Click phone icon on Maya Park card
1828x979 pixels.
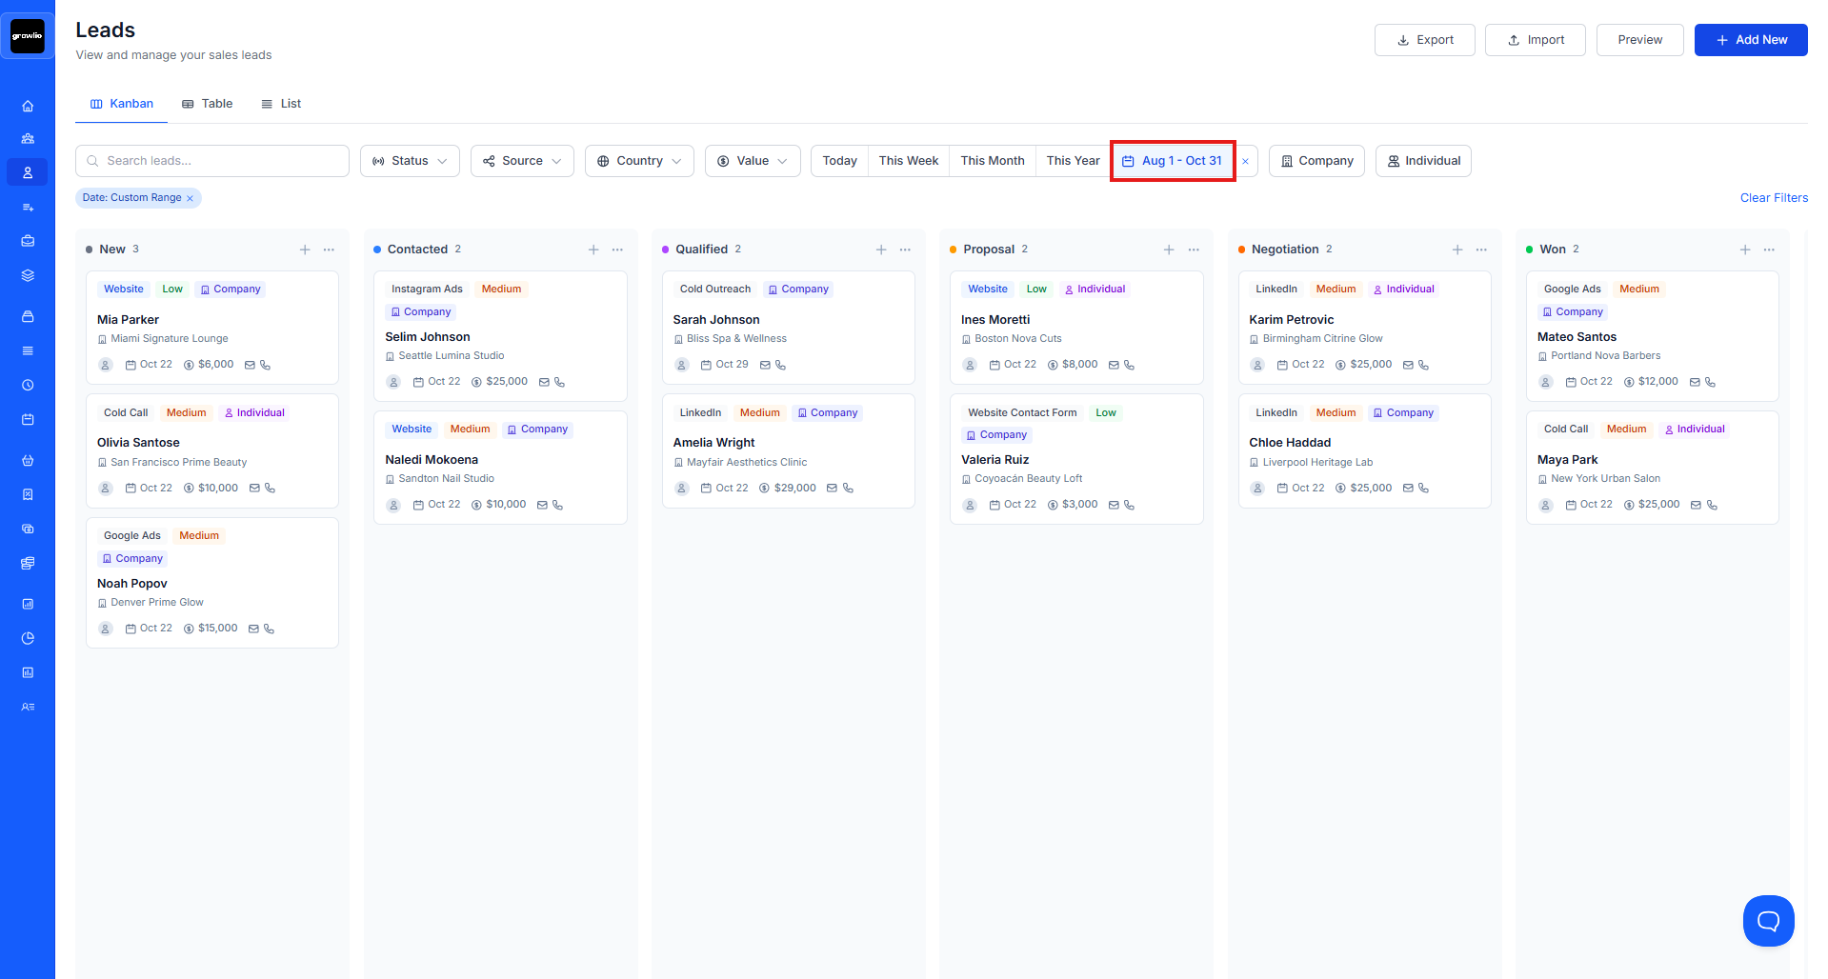[x=1712, y=505]
